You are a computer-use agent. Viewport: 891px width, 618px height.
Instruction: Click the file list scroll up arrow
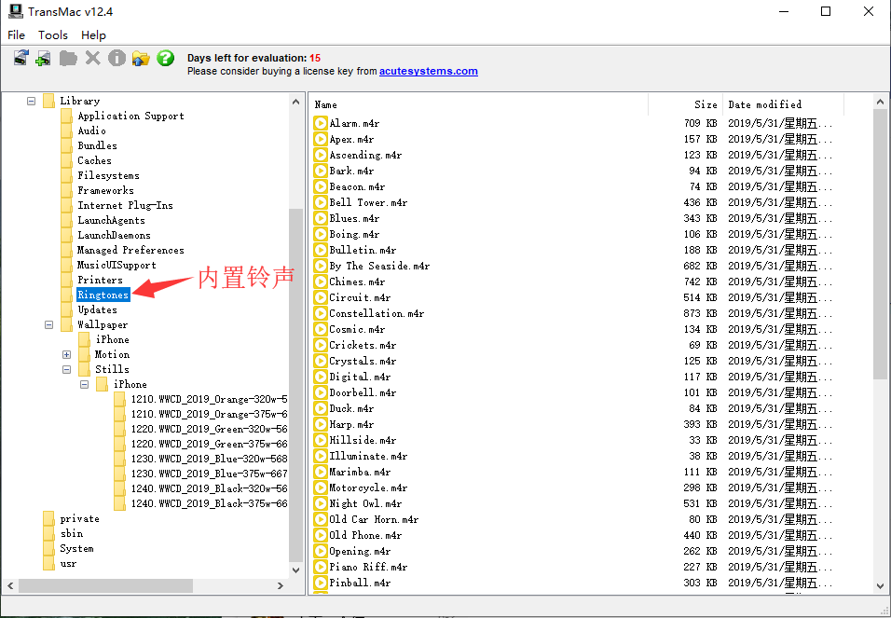pyautogui.click(x=880, y=102)
